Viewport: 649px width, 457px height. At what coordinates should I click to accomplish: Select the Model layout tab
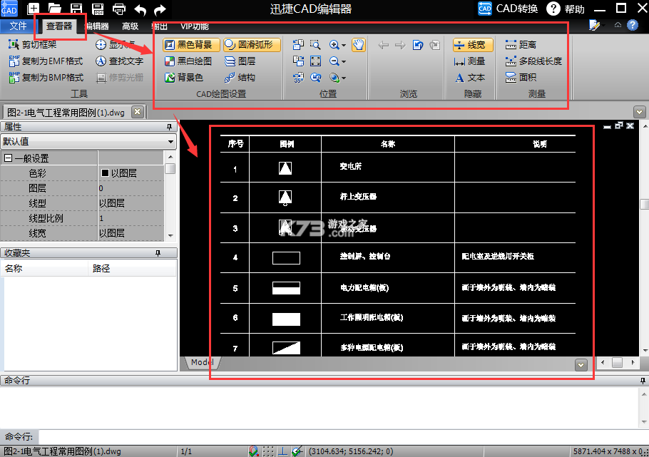tap(202, 362)
